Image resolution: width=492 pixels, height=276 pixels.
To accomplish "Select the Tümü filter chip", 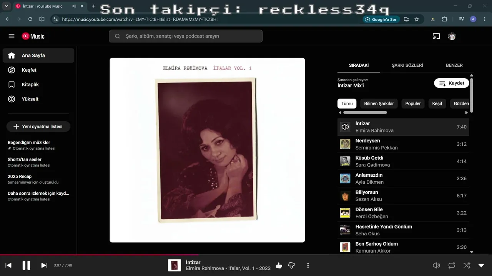I will click(x=347, y=103).
